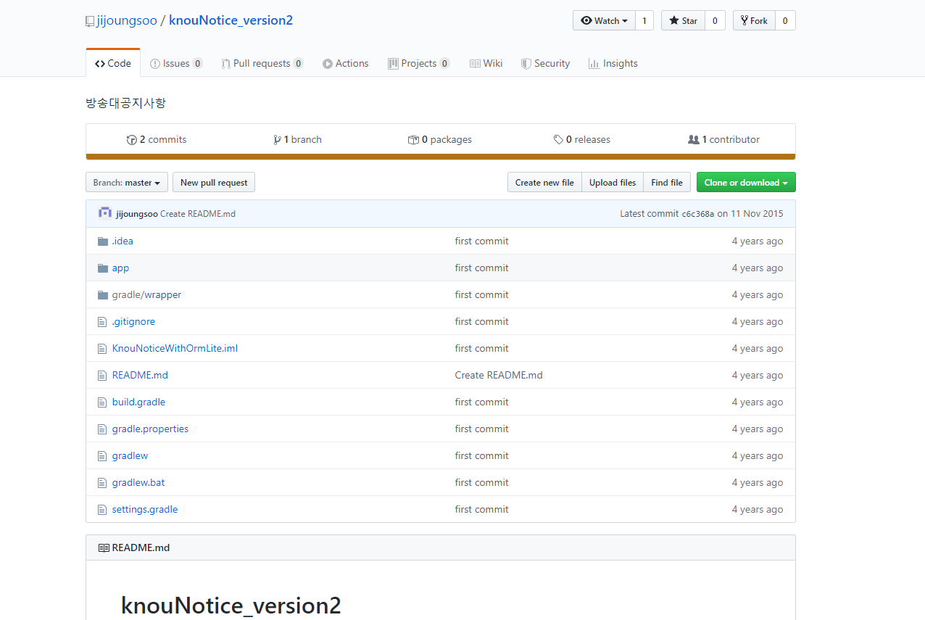The height and width of the screenshot is (620, 925).
Task: Click the repository book icon beside jijoungsoo
Action: point(90,21)
